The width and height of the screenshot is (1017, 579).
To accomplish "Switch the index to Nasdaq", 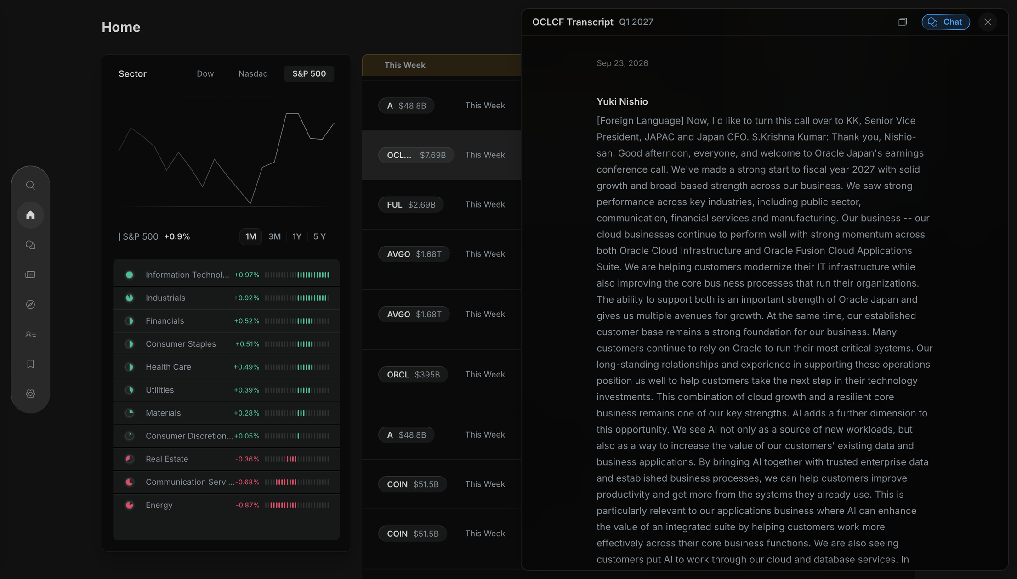I will [x=253, y=73].
